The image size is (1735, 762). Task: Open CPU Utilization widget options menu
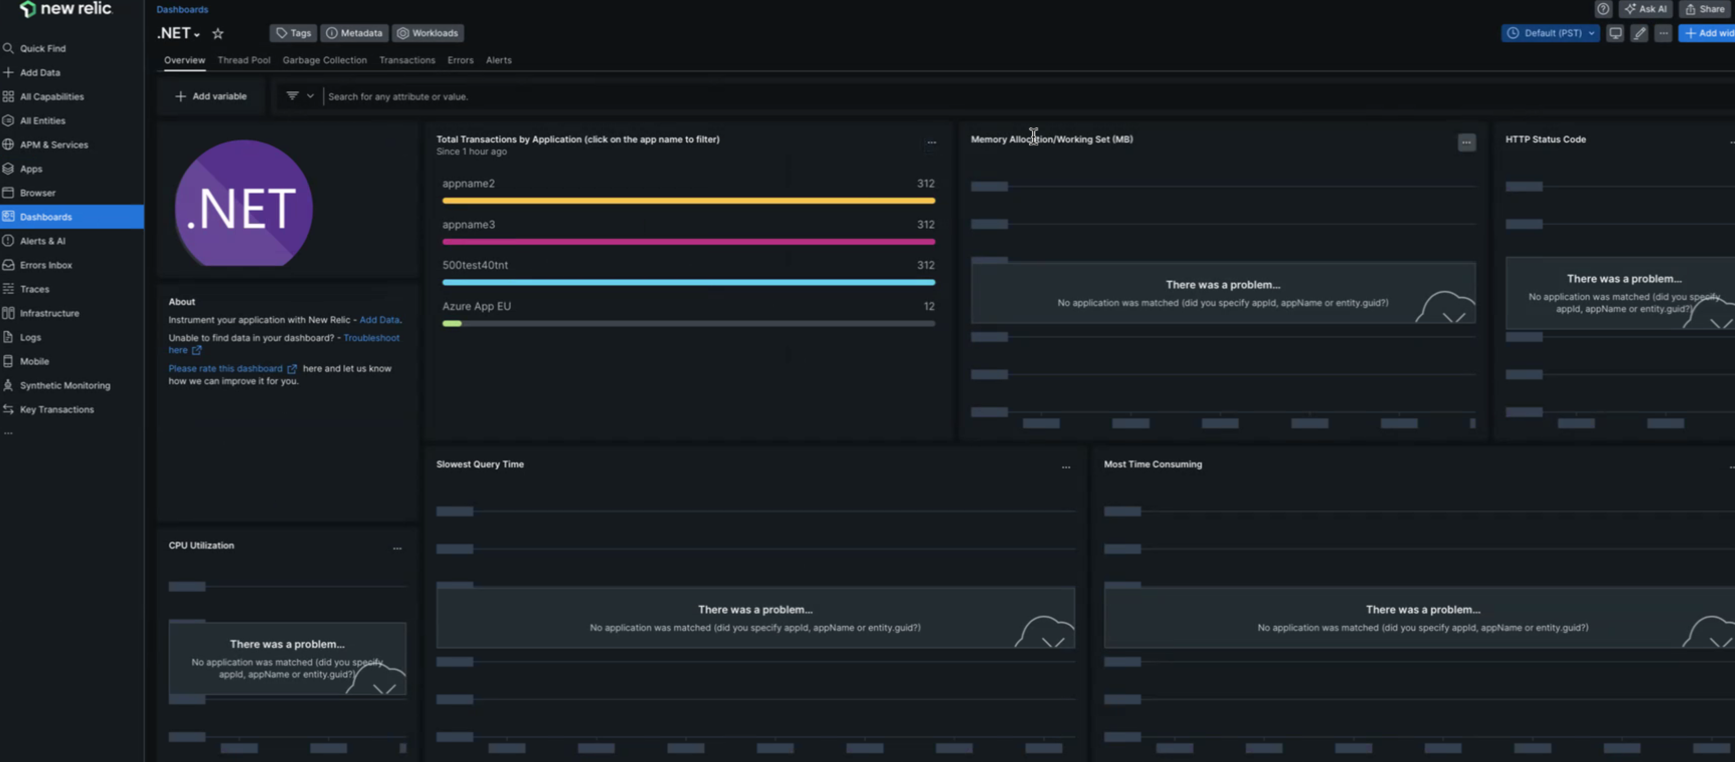point(398,549)
